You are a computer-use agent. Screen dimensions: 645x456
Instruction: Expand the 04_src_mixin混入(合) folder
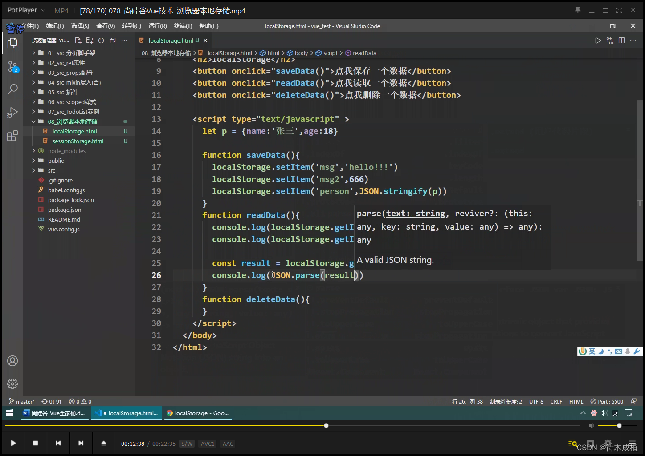(33, 82)
